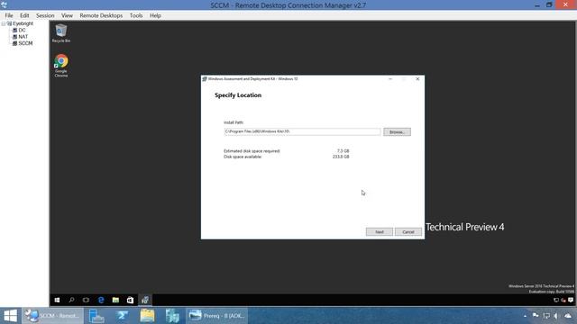Launch Edge from the remote taskbar
Image resolution: width=577 pixels, height=324 pixels.
(x=101, y=300)
